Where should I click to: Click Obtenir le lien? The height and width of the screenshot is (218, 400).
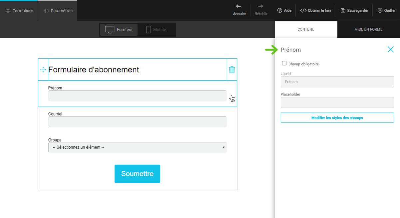[315, 11]
